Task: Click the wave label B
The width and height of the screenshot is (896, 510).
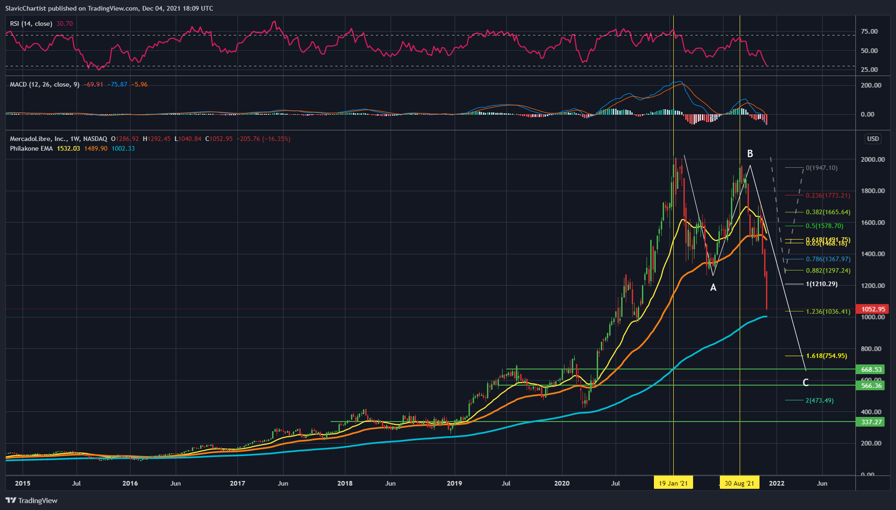Action: [750, 153]
